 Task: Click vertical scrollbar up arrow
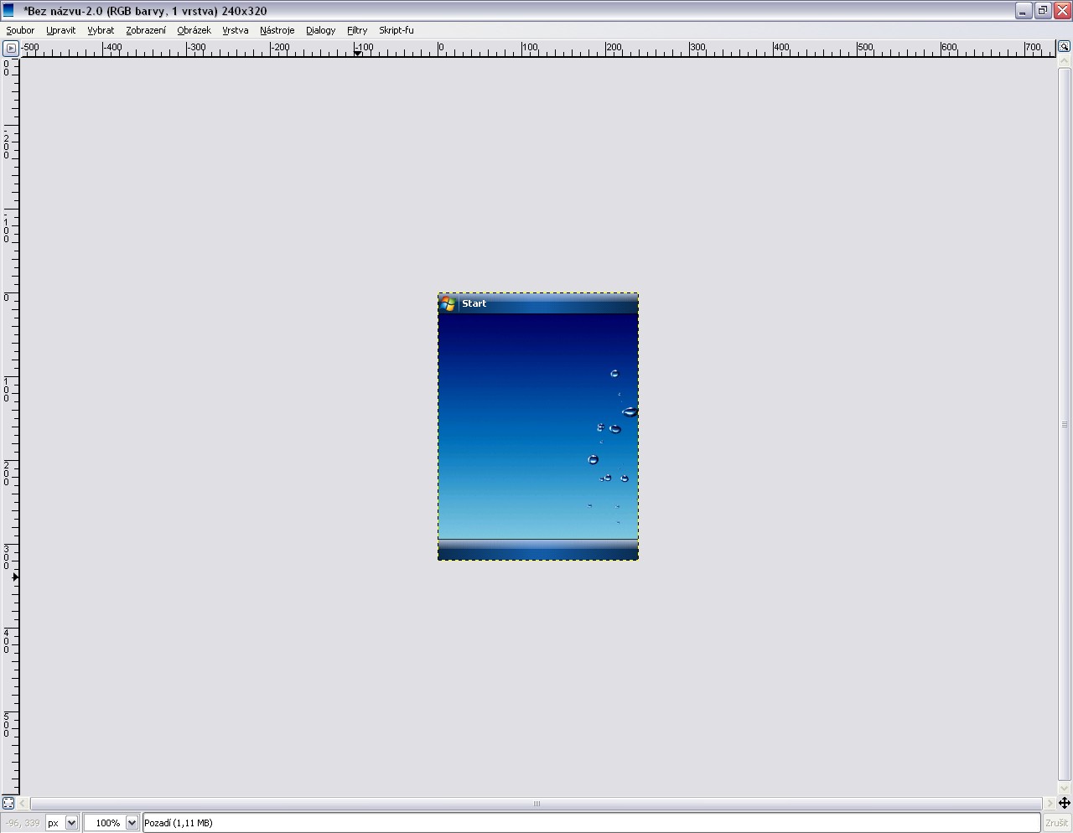point(1064,61)
